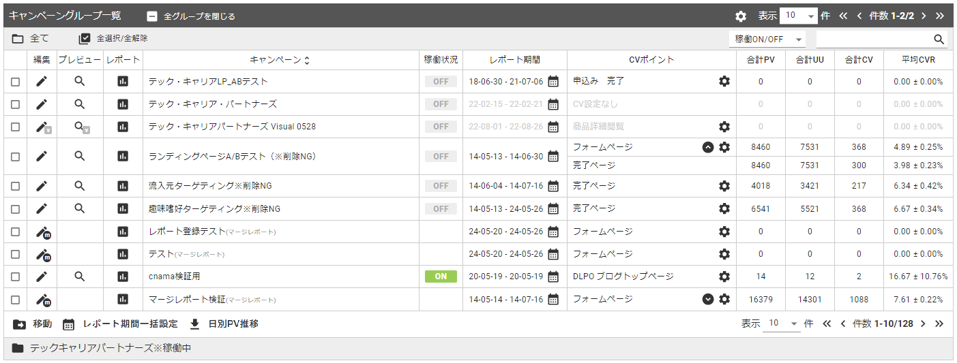957x363 pixels.
Task: Edit visual campaign テック・キャリアパートナーズ Visual 0528
Action: (43, 127)
